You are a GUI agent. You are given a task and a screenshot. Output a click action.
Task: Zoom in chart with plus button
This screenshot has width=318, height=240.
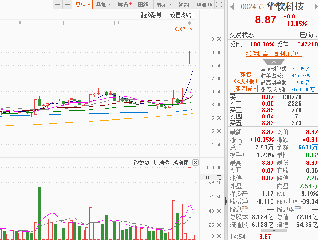click(x=58, y=5)
